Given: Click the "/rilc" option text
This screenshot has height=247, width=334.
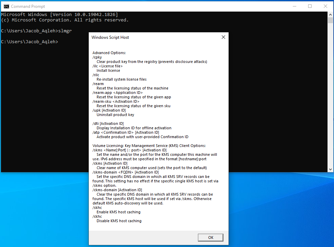Looking at the screenshot, I should [96, 75].
